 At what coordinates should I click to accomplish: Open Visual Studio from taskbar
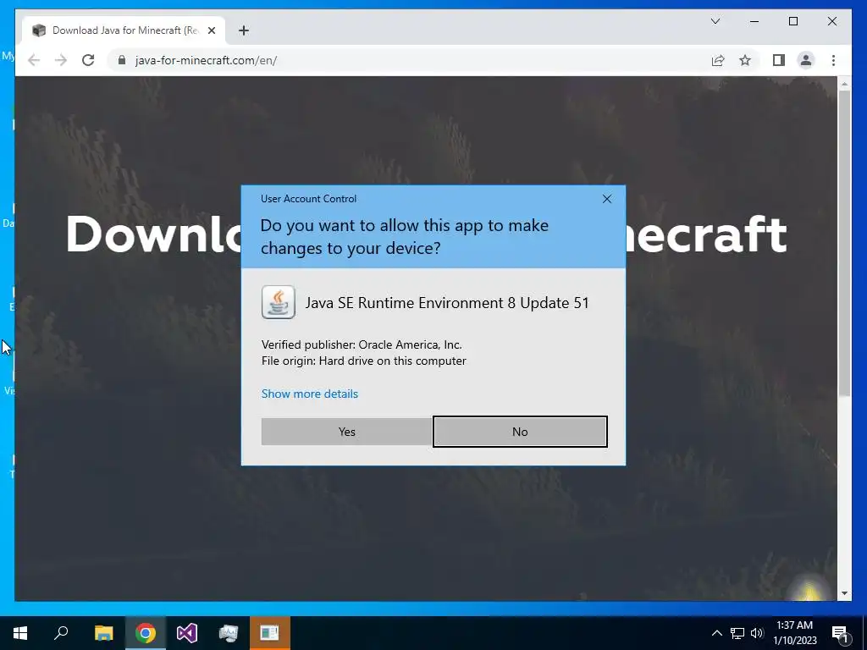pyautogui.click(x=187, y=633)
